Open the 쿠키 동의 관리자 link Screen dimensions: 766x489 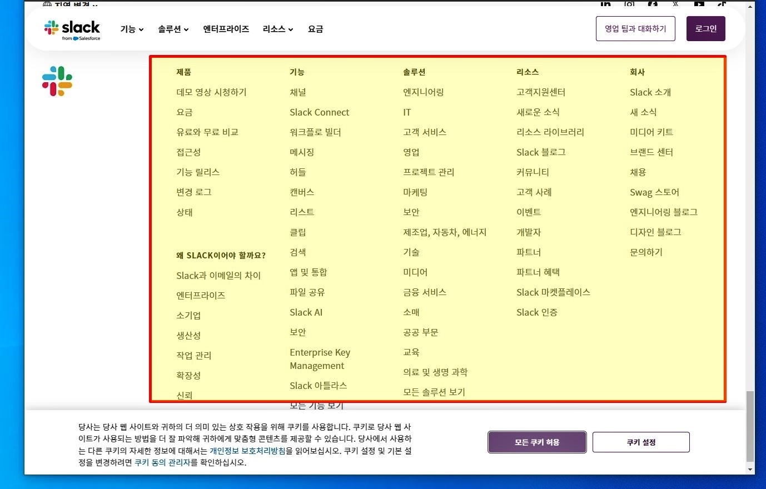click(162, 462)
